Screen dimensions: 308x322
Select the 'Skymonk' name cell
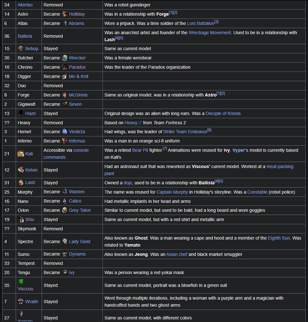tap(29, 229)
